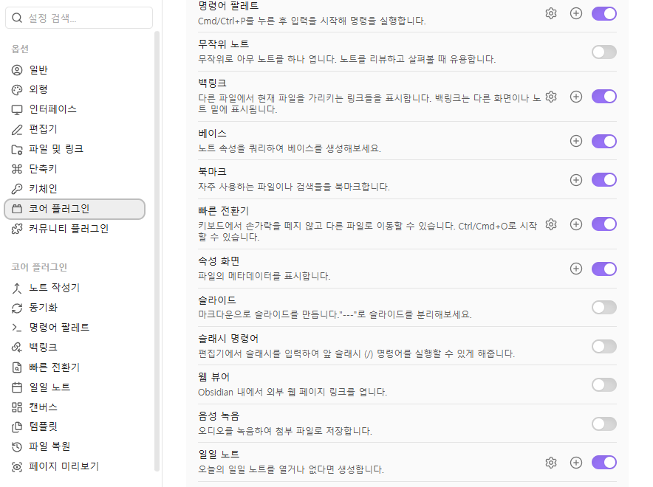Click hotkey plus icon for 명령어 팔레트

pos(576,13)
